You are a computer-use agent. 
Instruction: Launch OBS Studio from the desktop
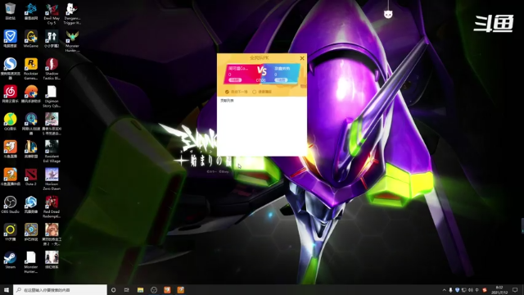pyautogui.click(x=11, y=204)
